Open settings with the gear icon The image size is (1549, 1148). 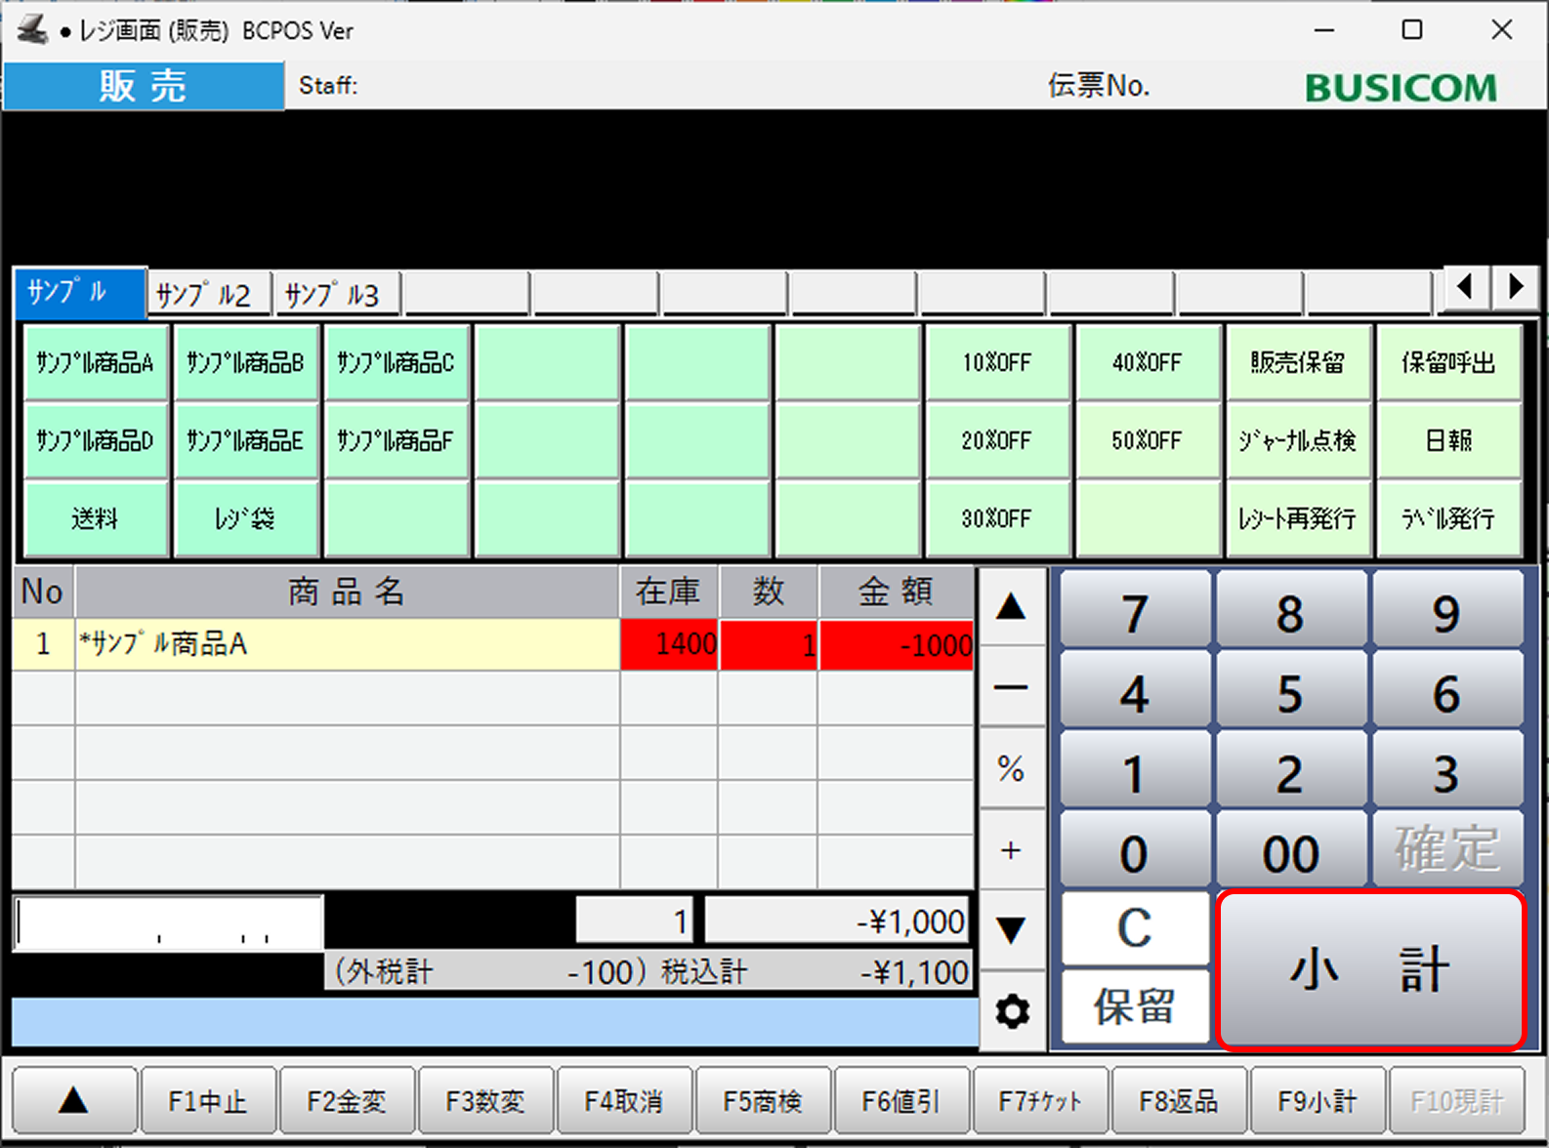(x=1012, y=1011)
